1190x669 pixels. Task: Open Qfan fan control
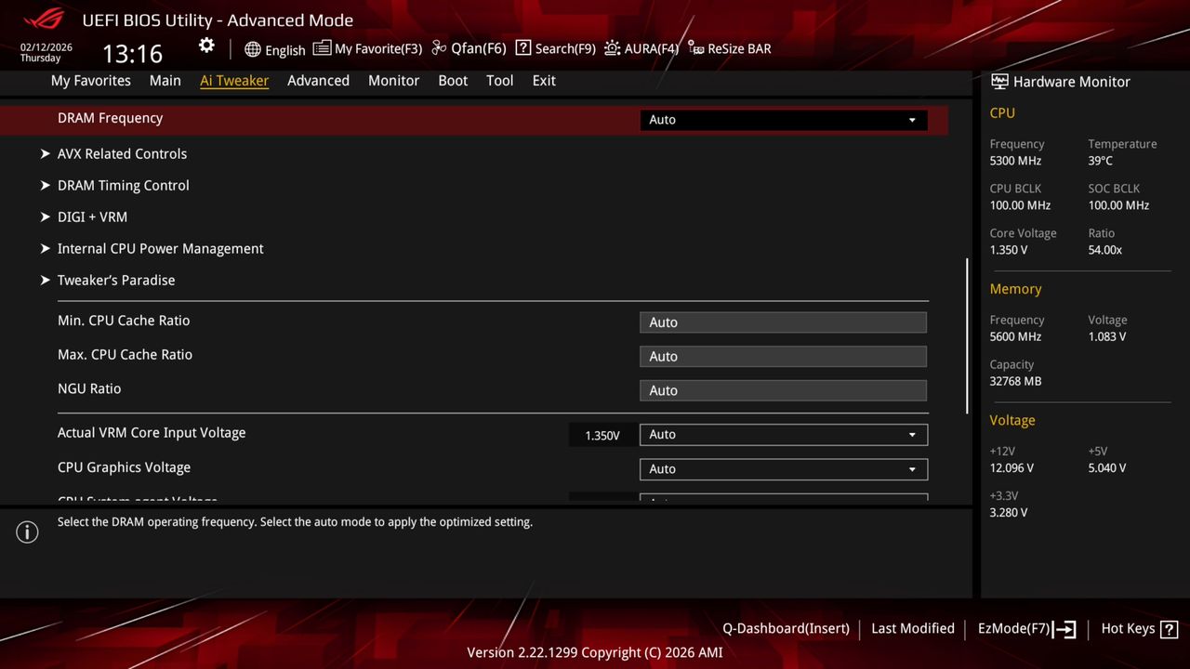click(468, 48)
